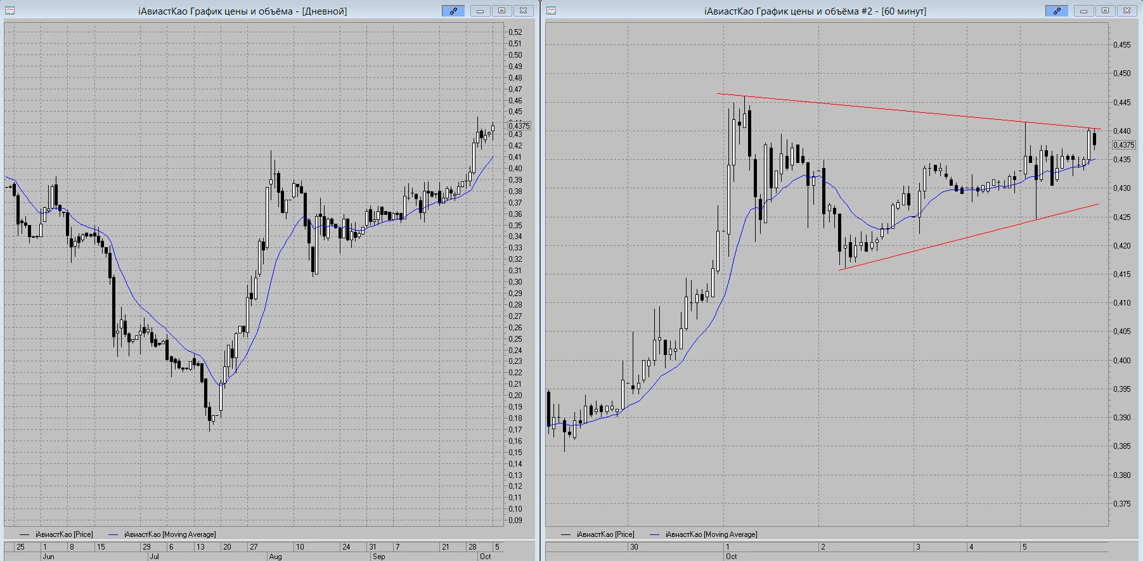Click the 0,52 price level on the daily scale
This screenshot has height=561, width=1143.
tap(515, 32)
